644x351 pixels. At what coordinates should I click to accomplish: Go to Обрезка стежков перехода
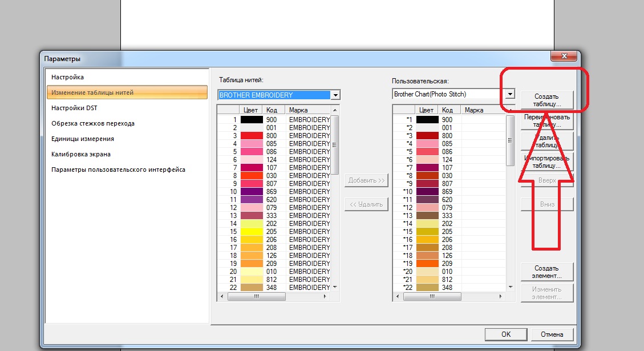(93, 123)
